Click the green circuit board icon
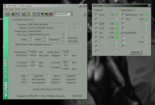 click(46, 14)
